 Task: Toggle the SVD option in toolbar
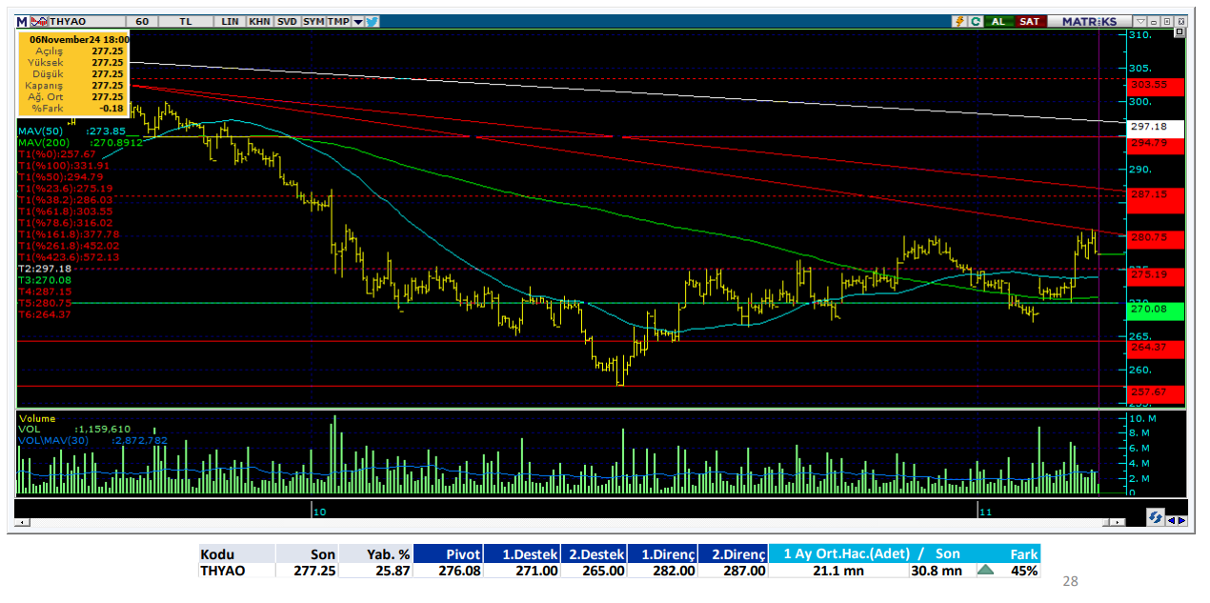coord(287,21)
